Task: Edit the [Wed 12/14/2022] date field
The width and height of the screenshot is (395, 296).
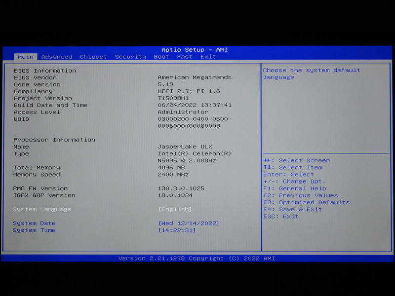Action: click(189, 223)
